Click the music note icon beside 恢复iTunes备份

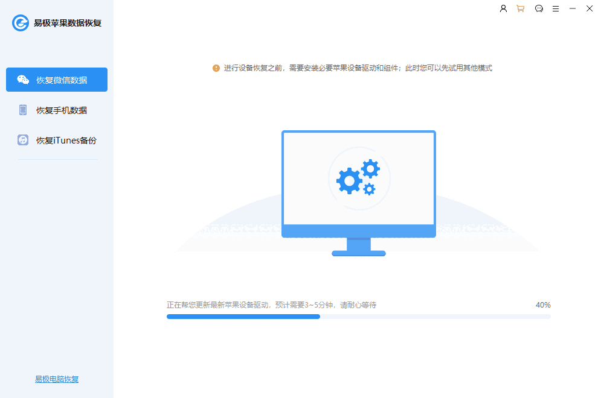[x=22, y=140]
